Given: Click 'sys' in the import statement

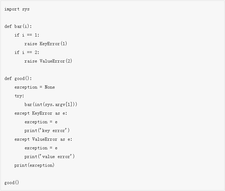Looking at the screenshot, I should pos(26,9).
